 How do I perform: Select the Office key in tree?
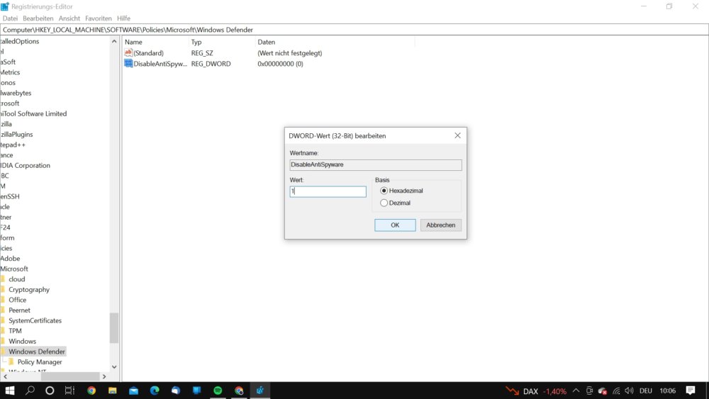(17, 300)
